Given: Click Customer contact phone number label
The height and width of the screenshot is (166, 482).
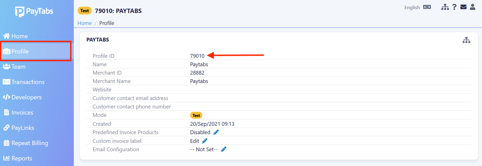Looking at the screenshot, I should [132, 107].
